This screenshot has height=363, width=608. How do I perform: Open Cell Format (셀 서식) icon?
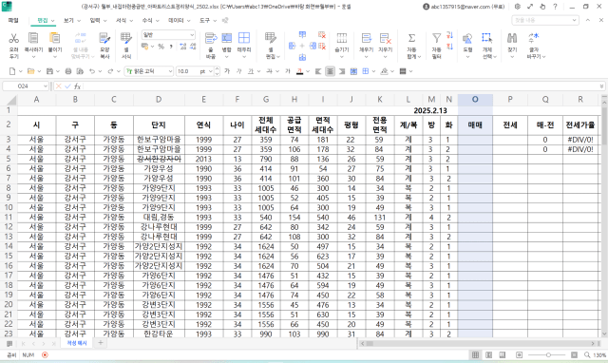(x=126, y=38)
